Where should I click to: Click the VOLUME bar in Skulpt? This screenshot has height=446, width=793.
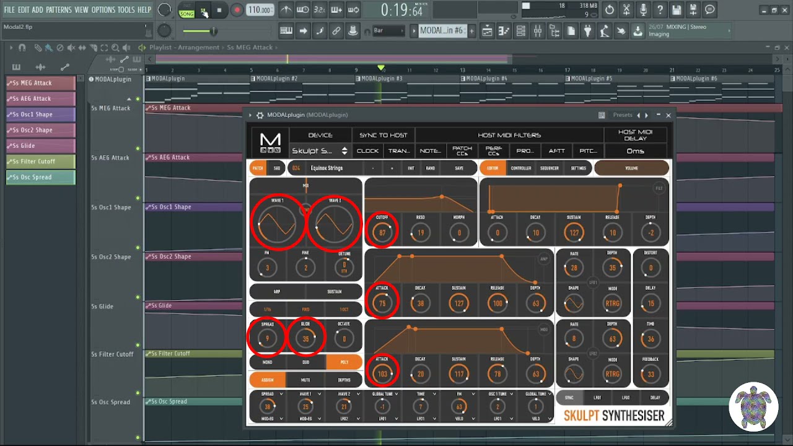[x=631, y=168]
